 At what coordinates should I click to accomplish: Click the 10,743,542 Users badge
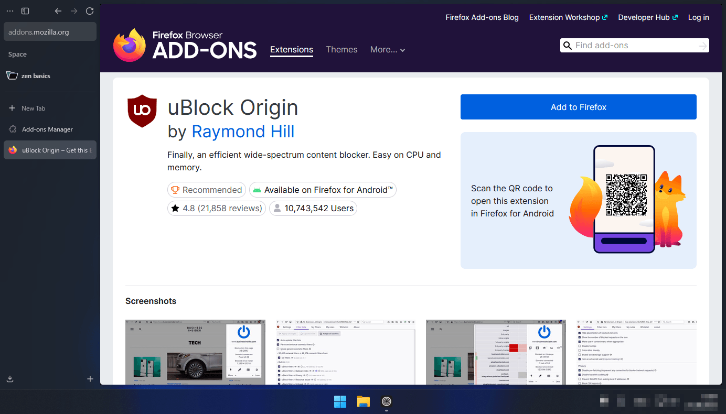(x=313, y=208)
